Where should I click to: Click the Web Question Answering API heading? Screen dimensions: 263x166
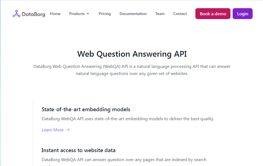pos(132,54)
